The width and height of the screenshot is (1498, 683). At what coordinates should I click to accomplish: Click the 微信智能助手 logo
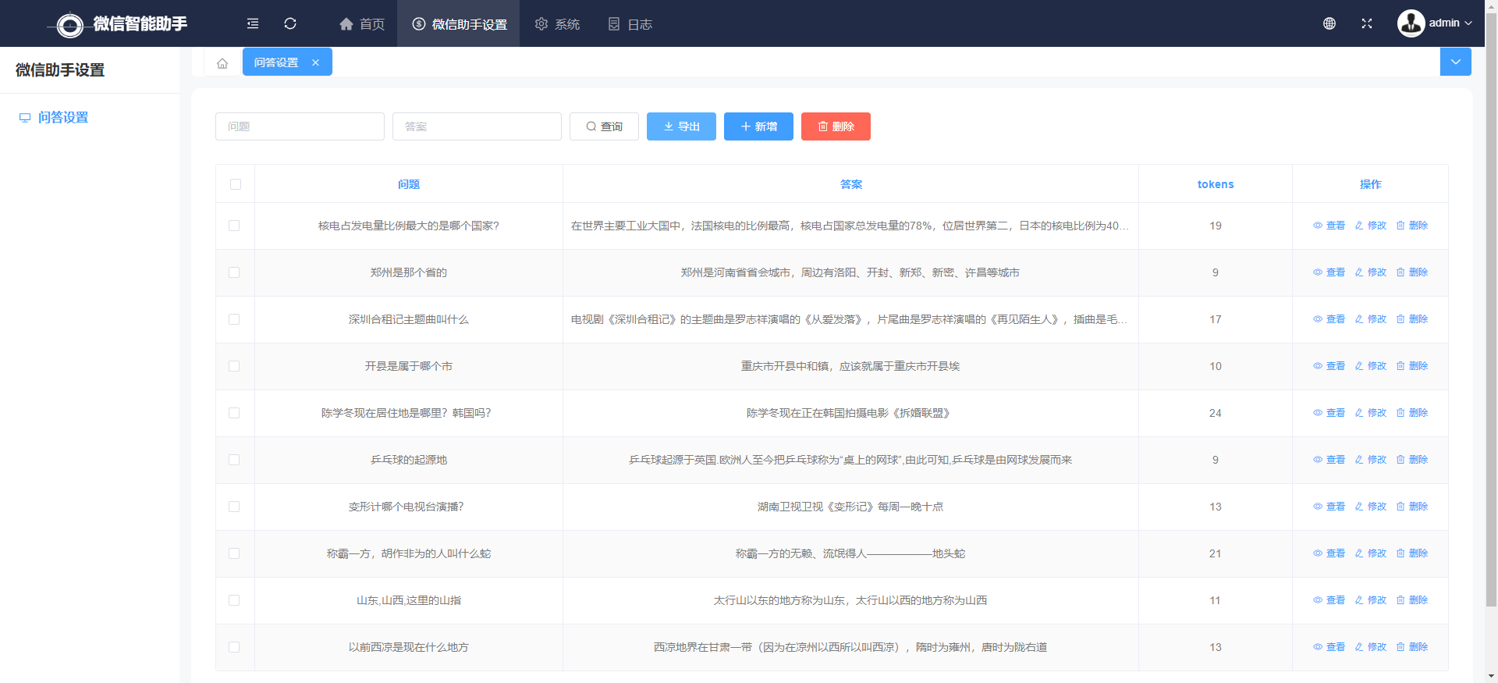(117, 24)
